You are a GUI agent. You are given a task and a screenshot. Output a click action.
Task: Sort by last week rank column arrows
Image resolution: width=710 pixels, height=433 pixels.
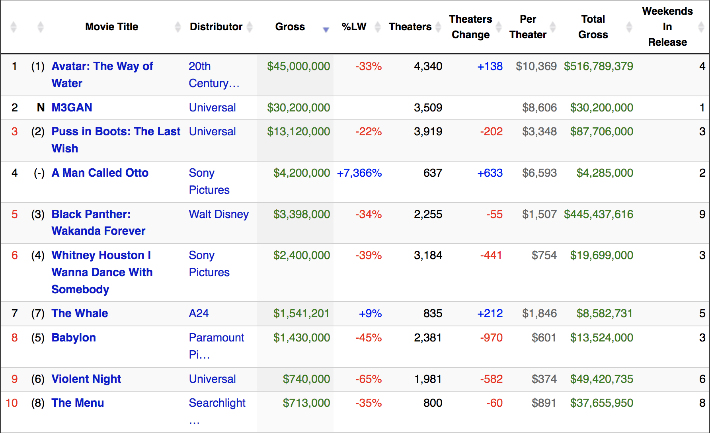[40, 27]
